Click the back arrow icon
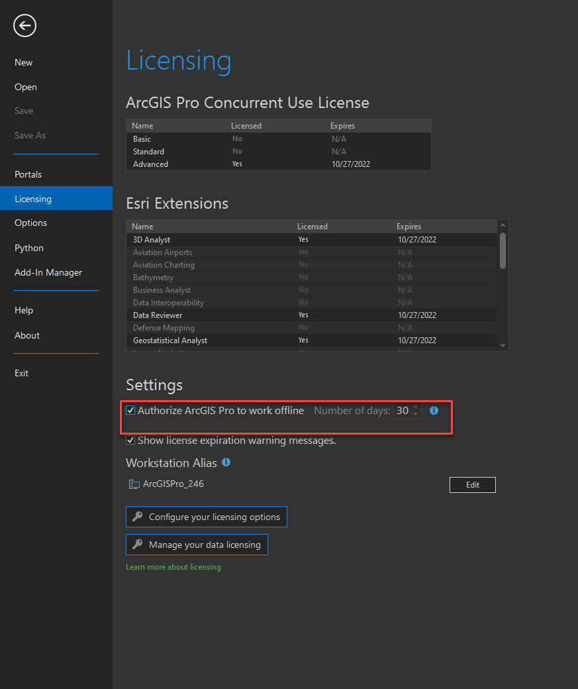 tap(24, 25)
